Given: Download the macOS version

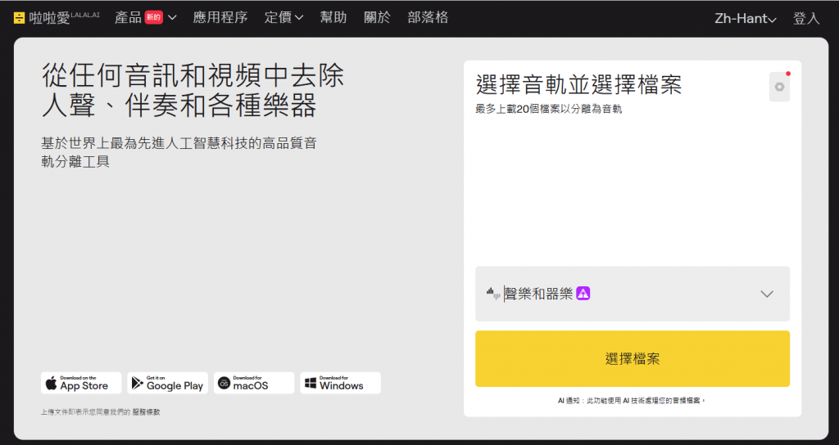Looking at the screenshot, I should [x=254, y=383].
